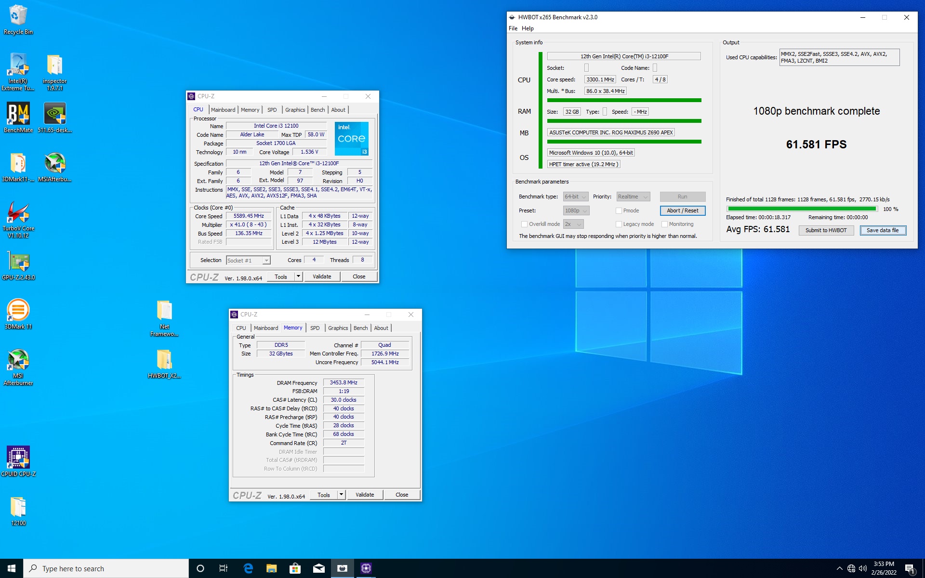Open the network tray icon
This screenshot has height=578, width=925.
pos(851,568)
